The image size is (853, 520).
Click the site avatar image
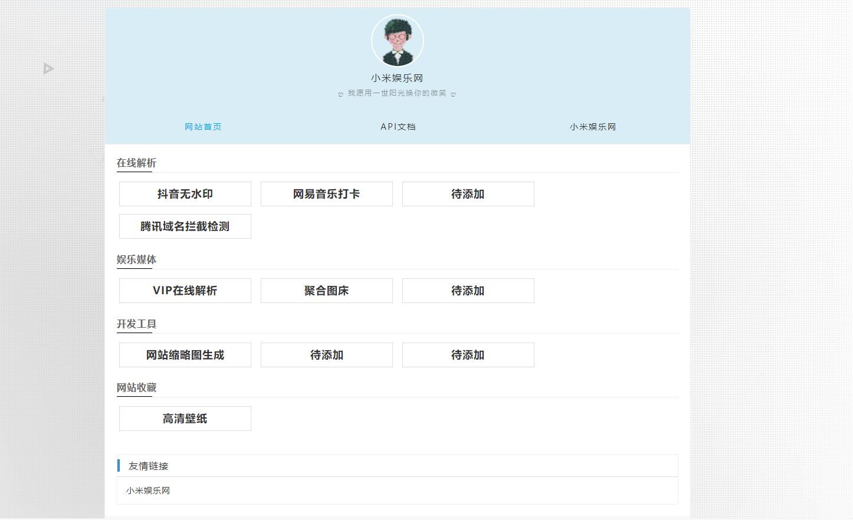pos(397,40)
